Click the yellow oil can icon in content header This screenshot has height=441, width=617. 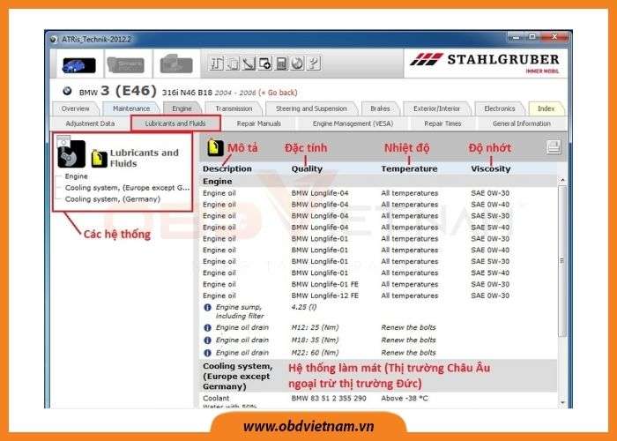coord(215,147)
